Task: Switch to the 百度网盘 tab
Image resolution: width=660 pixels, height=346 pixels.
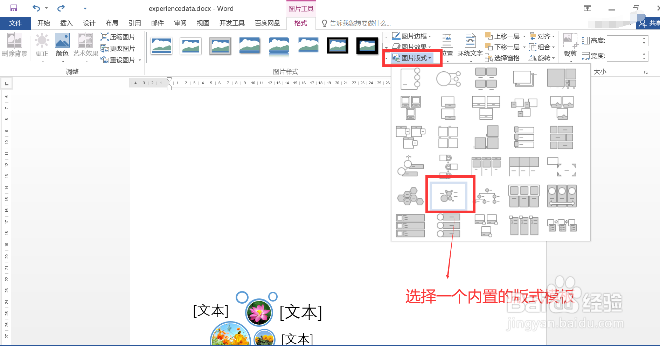Action: [x=267, y=23]
